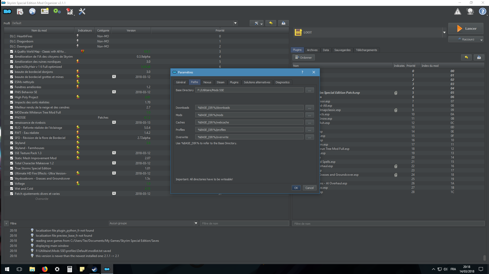This screenshot has height=274, width=489.
Task: Disable the Wet and Cold mod
Action: click(12, 188)
